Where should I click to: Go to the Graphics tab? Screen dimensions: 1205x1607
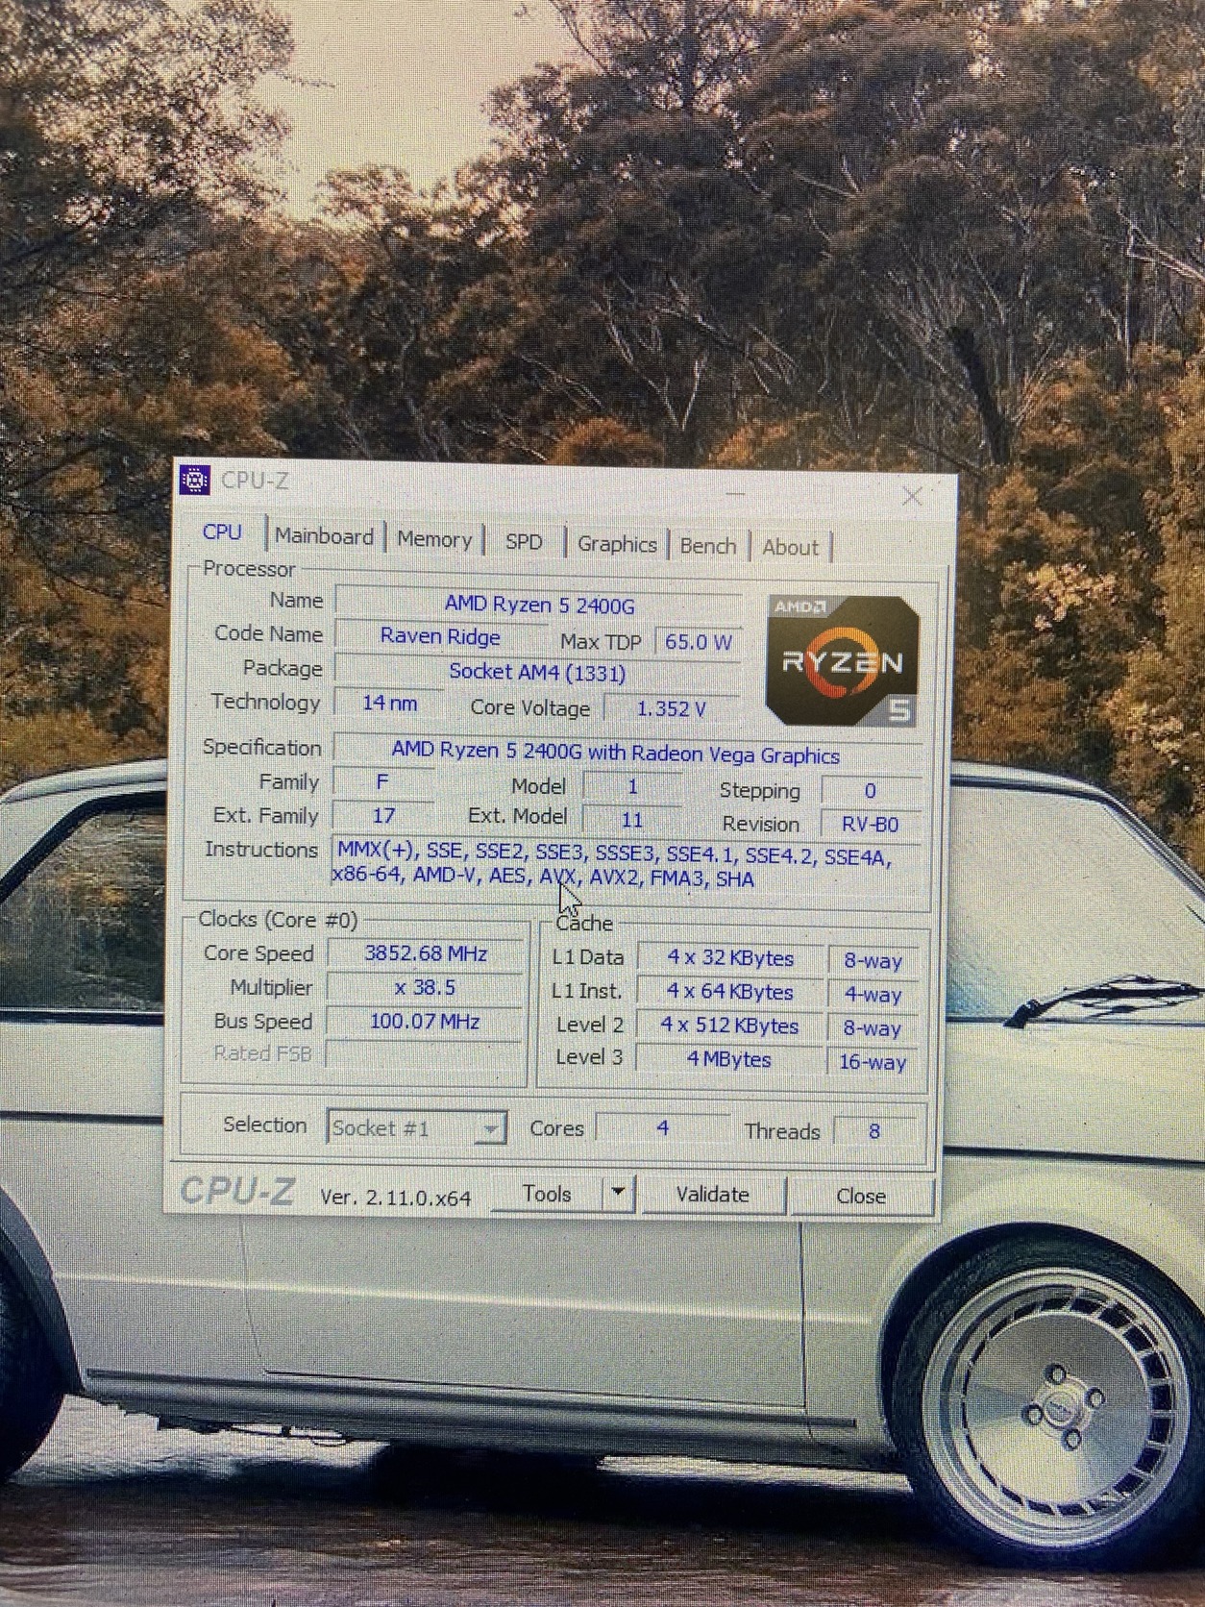[x=617, y=544]
